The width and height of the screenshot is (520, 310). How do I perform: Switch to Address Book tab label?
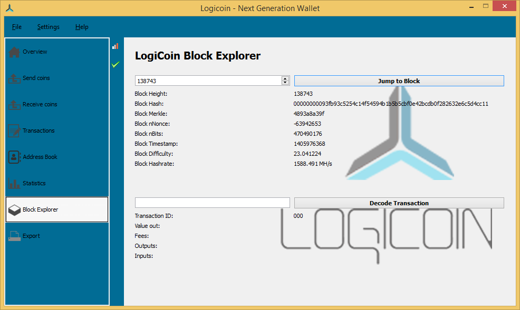[x=40, y=157]
